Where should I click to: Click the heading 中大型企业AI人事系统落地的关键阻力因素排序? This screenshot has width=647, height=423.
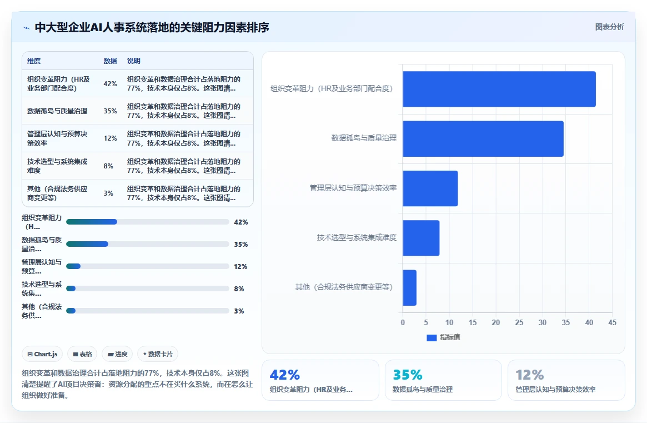tap(152, 27)
